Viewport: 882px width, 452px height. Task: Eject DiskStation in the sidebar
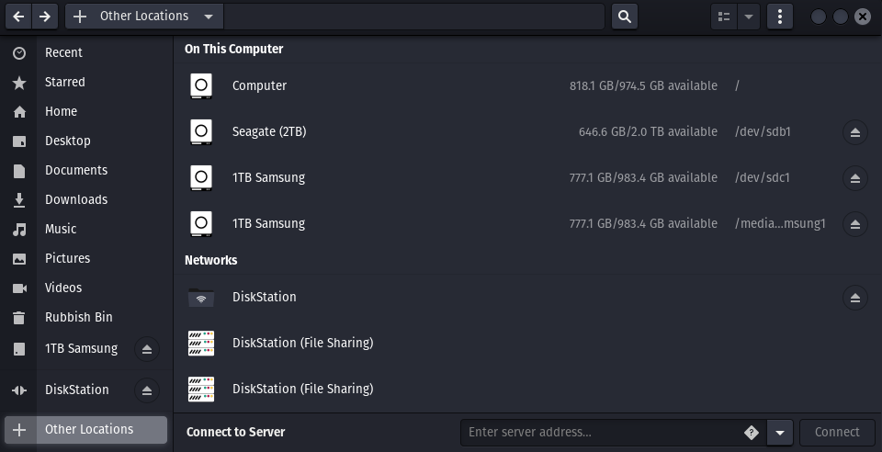[x=147, y=390]
